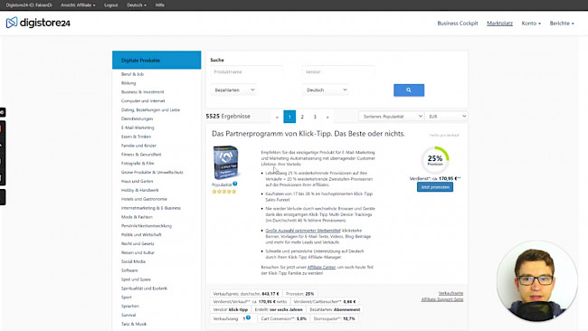The width and height of the screenshot is (588, 331).
Task: Select Dating, Beziehungen und Liebe category
Action: [x=150, y=109]
